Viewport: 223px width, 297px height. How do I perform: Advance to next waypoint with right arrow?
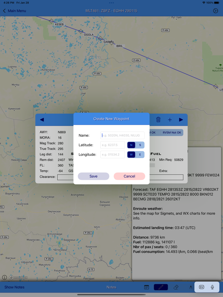[x=181, y=120]
